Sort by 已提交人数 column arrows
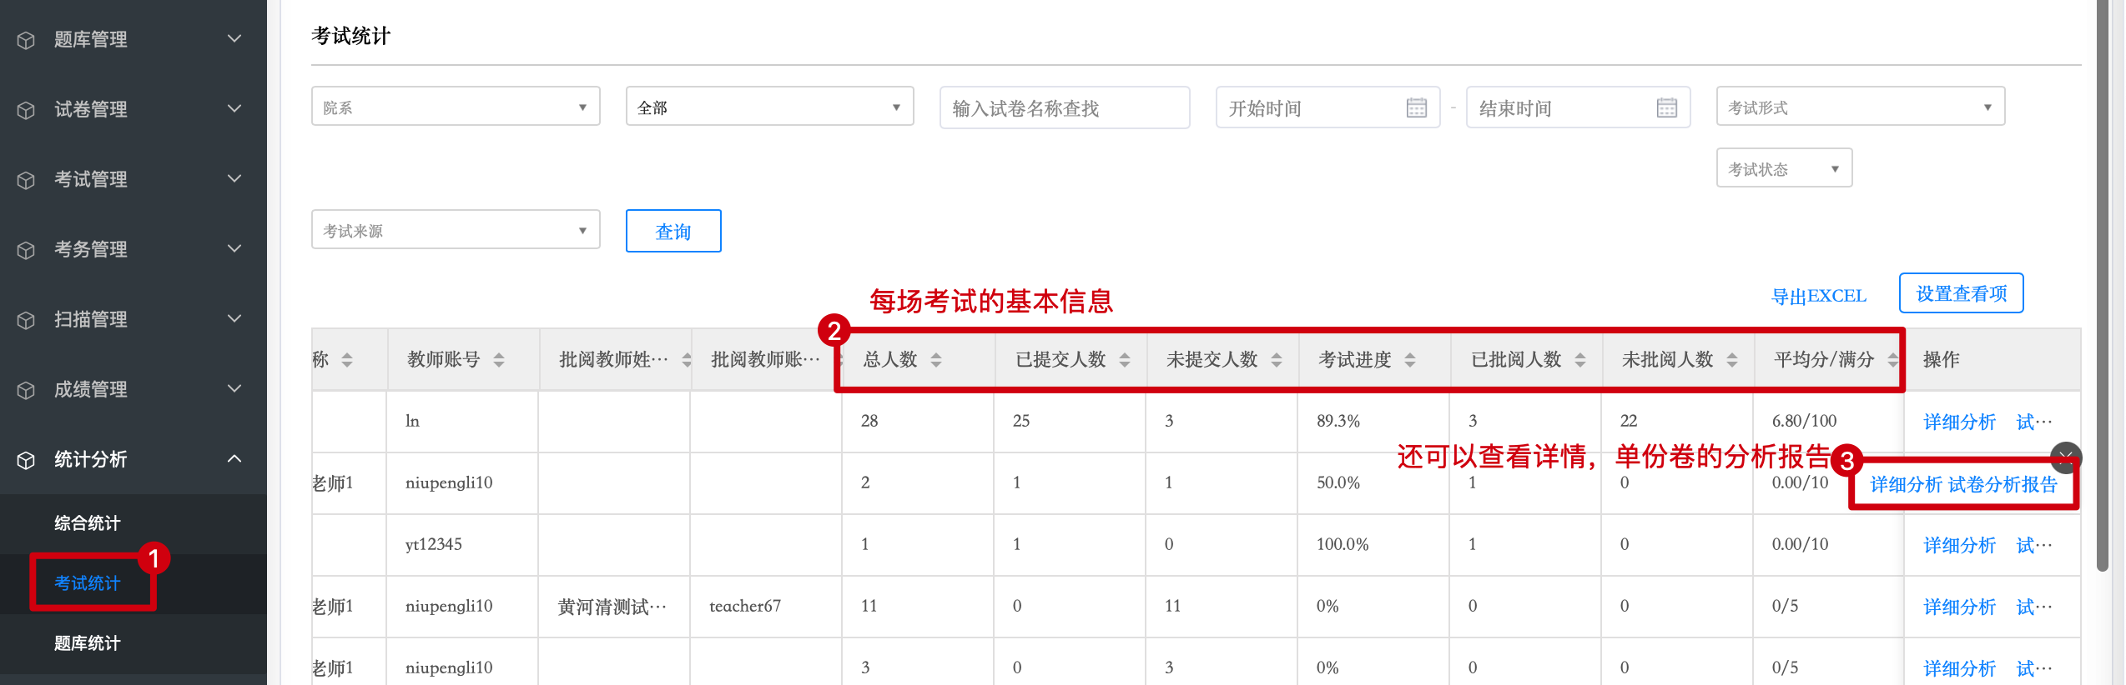This screenshot has width=2126, height=685. click(x=1125, y=360)
